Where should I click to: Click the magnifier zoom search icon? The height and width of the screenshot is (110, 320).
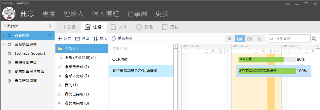coord(314,38)
